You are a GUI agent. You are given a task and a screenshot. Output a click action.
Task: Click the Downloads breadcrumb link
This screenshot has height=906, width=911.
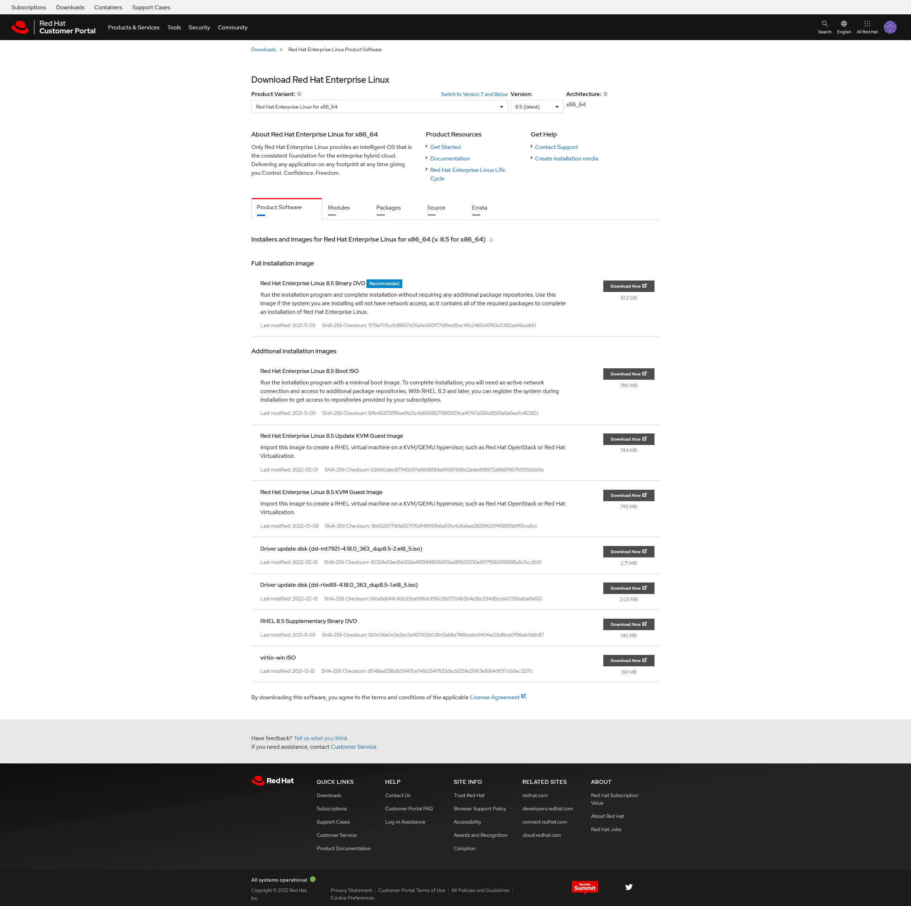pyautogui.click(x=263, y=49)
